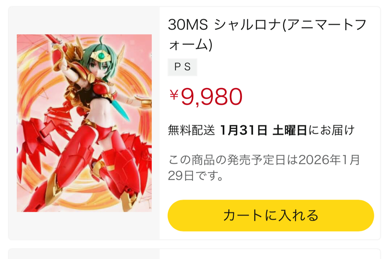Open the product title 30MS シャルロナ link
Viewport: 389px width, 259px height.
coord(267,34)
